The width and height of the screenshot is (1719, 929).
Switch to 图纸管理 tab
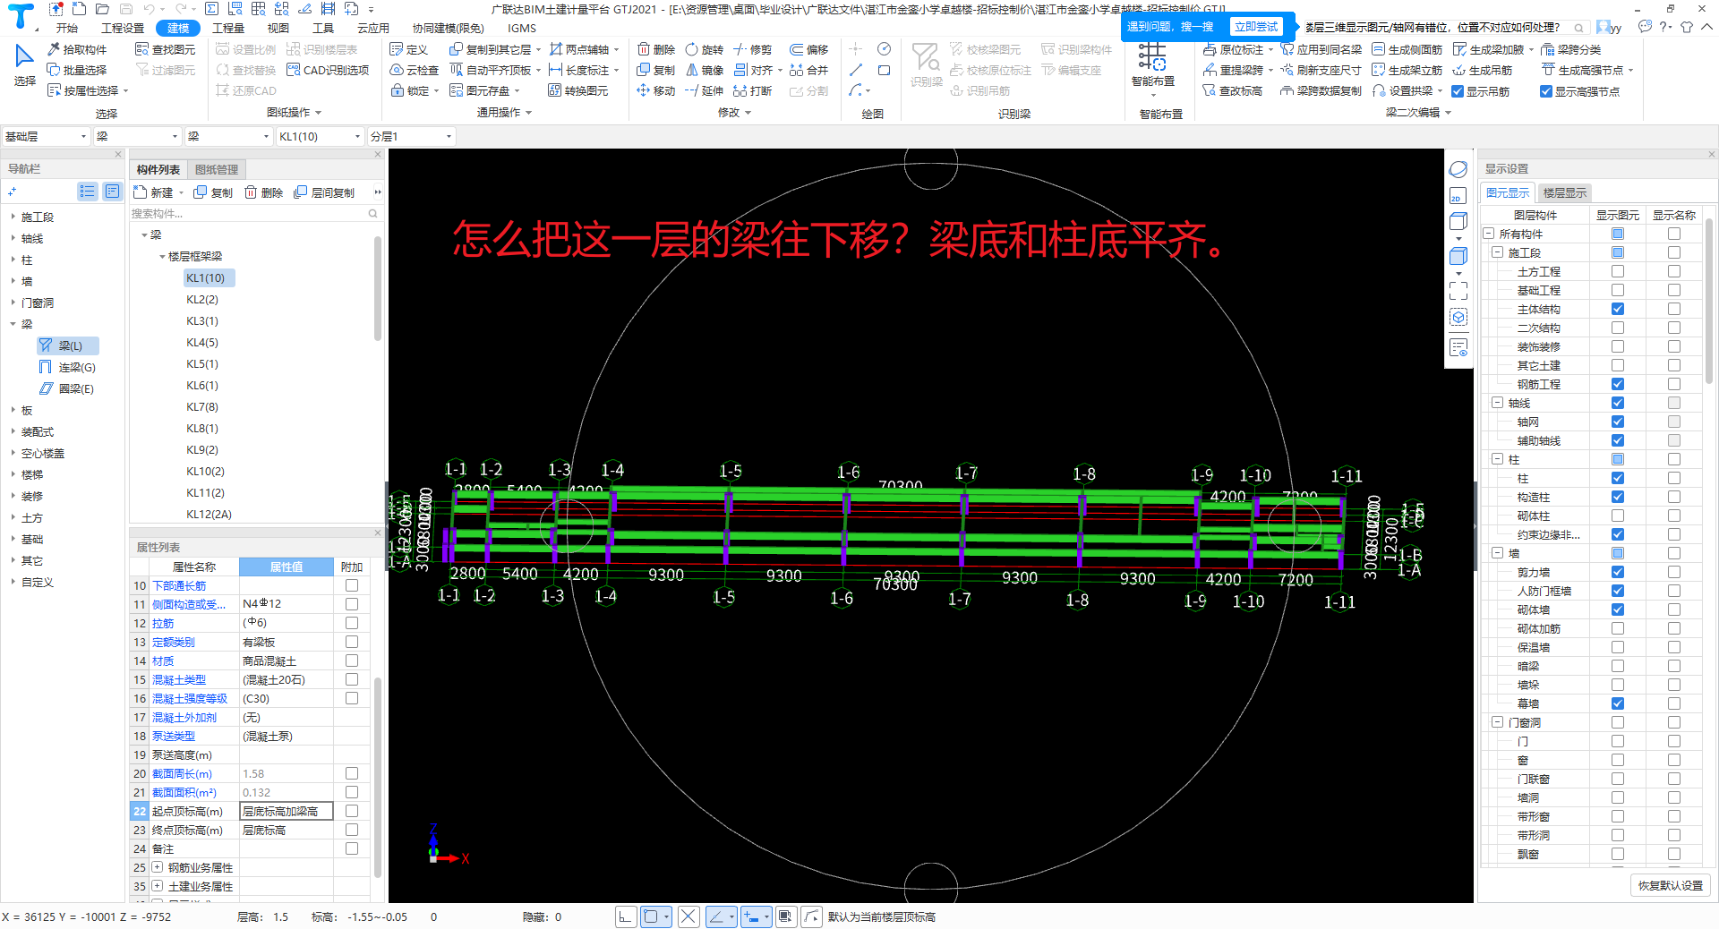(217, 169)
